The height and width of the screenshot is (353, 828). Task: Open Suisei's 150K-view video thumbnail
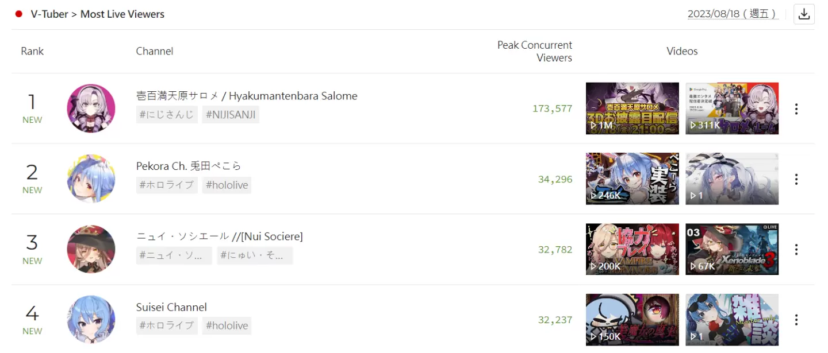coord(632,319)
